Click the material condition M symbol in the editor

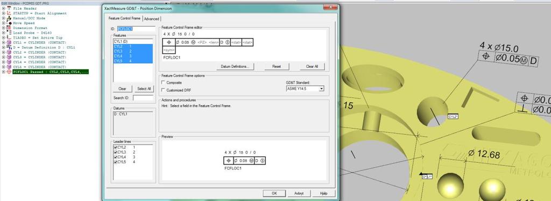coord(193,42)
